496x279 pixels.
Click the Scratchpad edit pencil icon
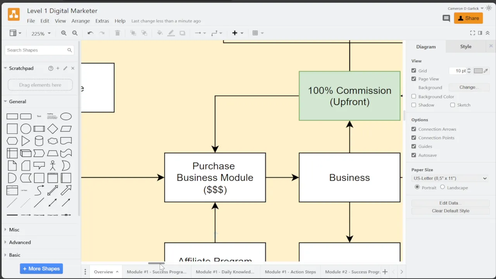pyautogui.click(x=65, y=68)
